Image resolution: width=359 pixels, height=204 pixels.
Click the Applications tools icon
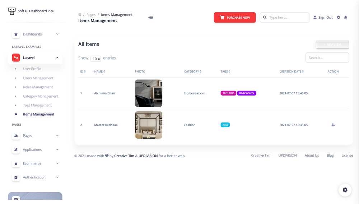click(16, 150)
